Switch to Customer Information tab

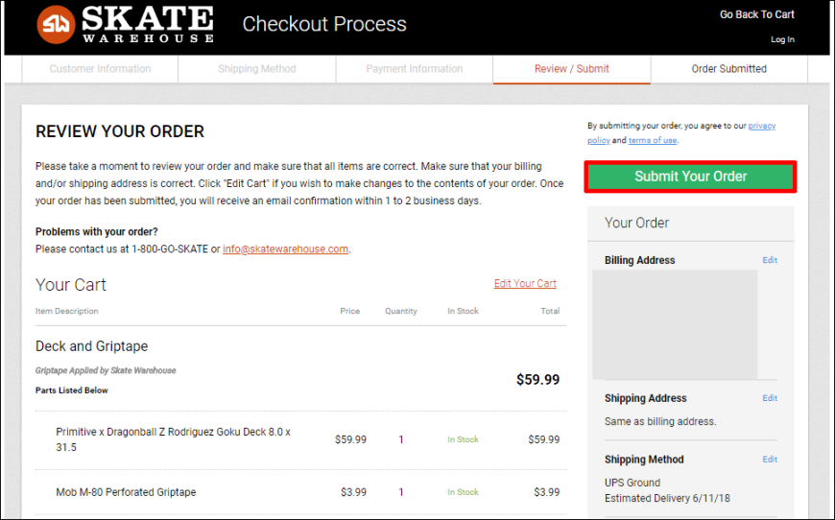[100, 69]
